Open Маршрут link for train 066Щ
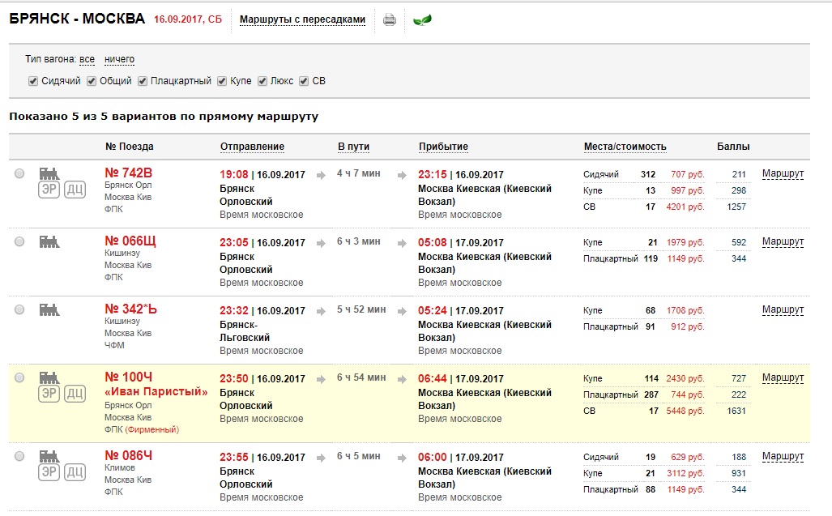 (x=783, y=241)
